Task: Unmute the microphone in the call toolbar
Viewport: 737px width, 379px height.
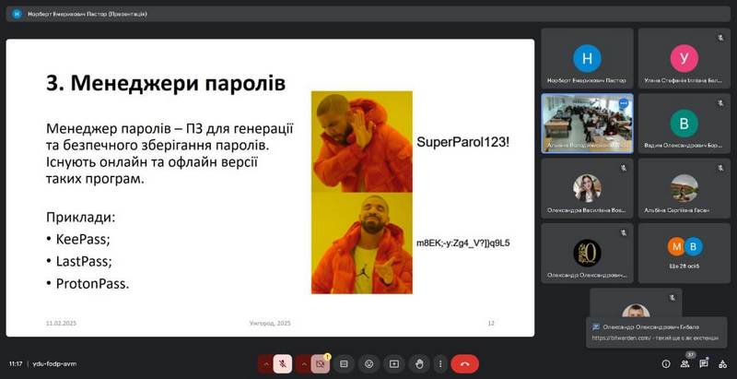Action: tap(283, 364)
